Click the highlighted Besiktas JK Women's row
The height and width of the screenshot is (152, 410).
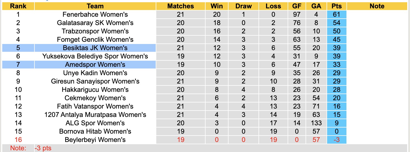point(95,48)
